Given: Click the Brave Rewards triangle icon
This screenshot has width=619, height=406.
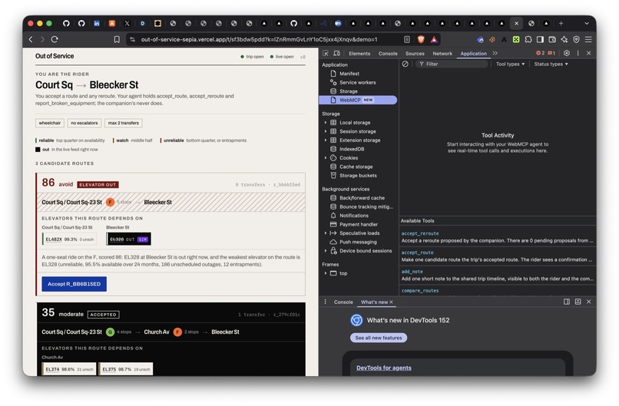Looking at the screenshot, I should click(434, 39).
